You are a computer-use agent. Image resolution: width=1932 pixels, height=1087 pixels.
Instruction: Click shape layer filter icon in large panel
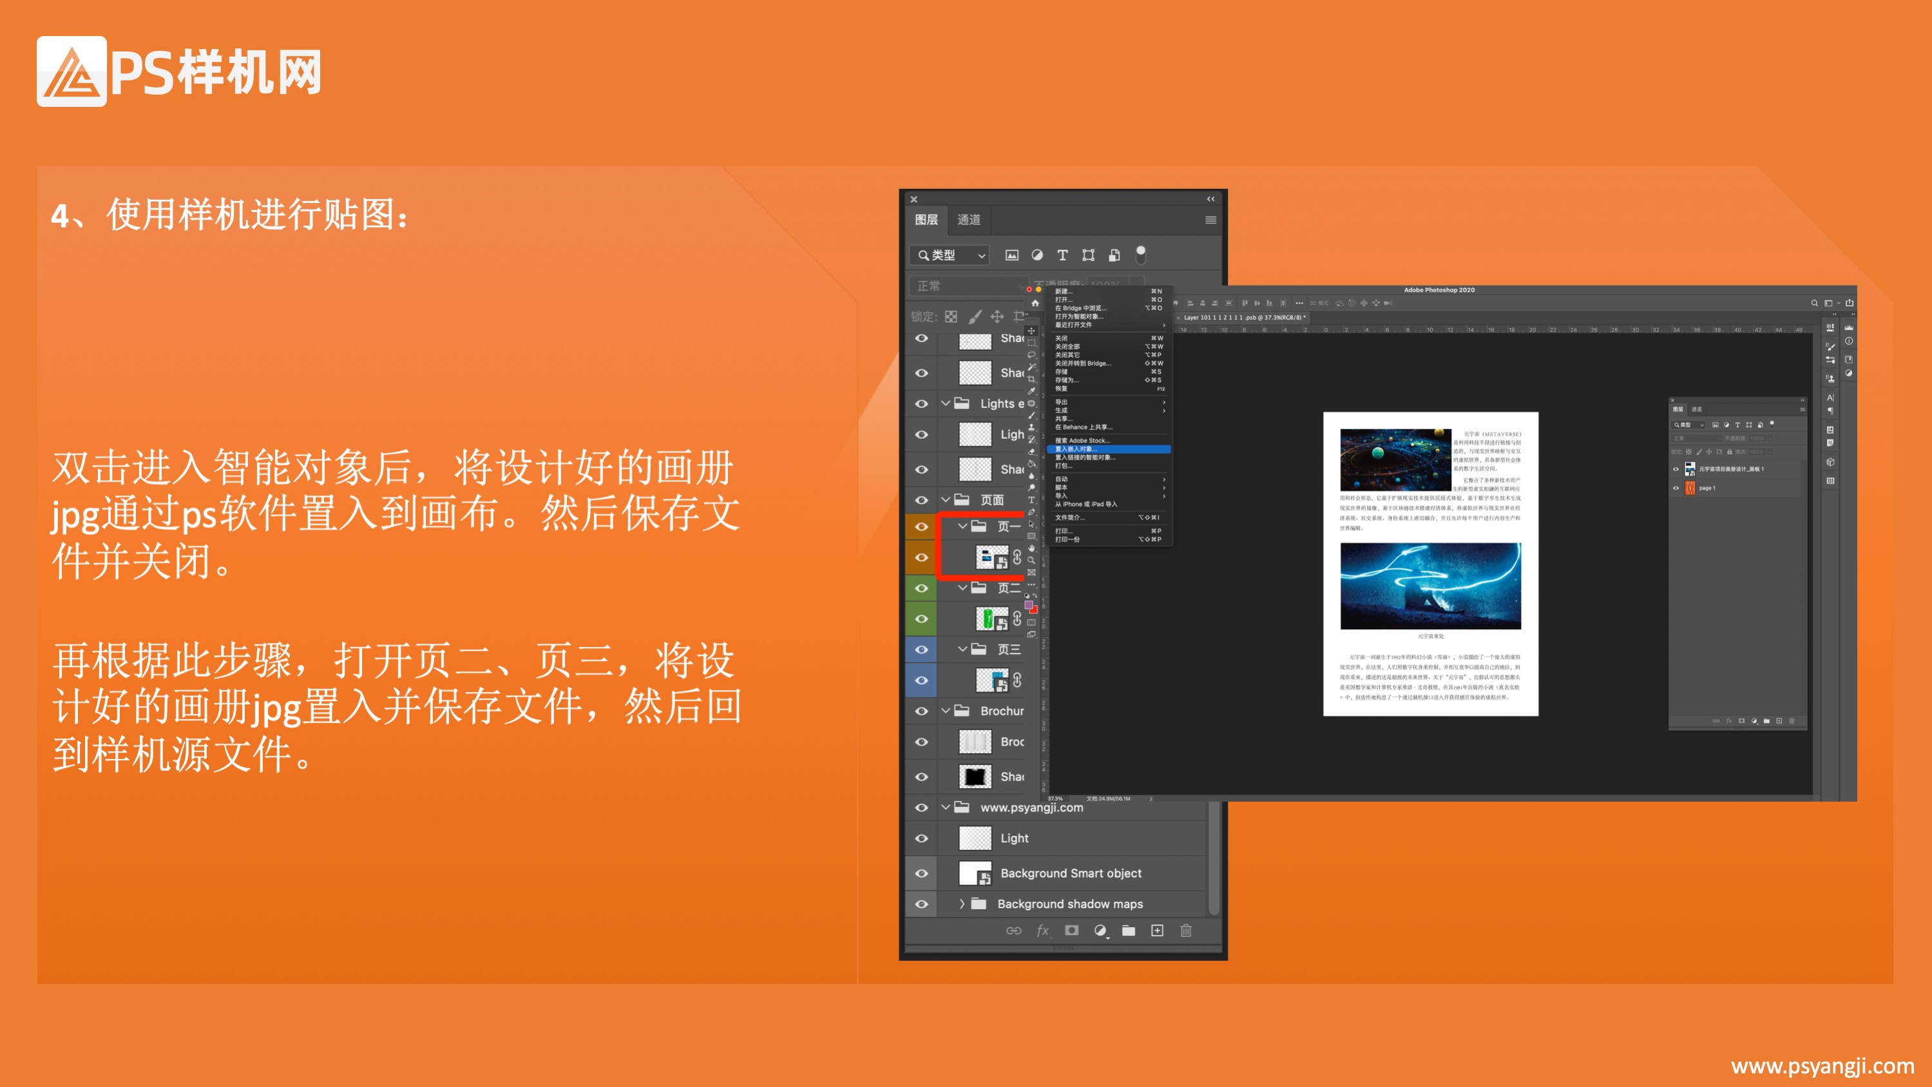(x=1088, y=255)
